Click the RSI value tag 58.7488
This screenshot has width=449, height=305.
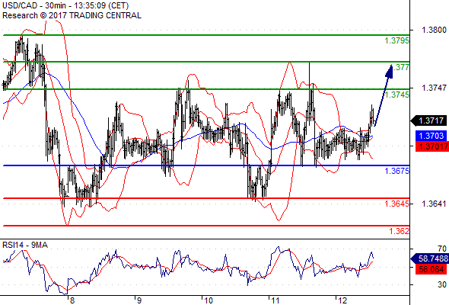coord(430,258)
